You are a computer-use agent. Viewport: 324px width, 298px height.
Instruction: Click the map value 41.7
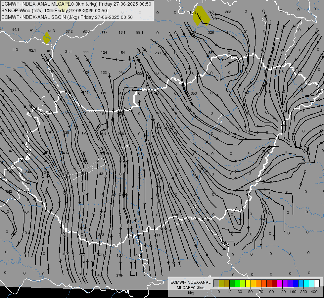click(x=33, y=30)
